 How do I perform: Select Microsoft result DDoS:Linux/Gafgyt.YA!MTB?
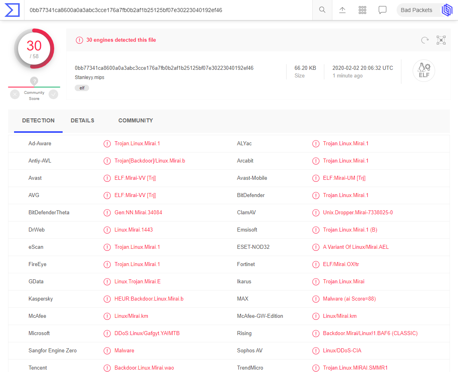coord(147,333)
